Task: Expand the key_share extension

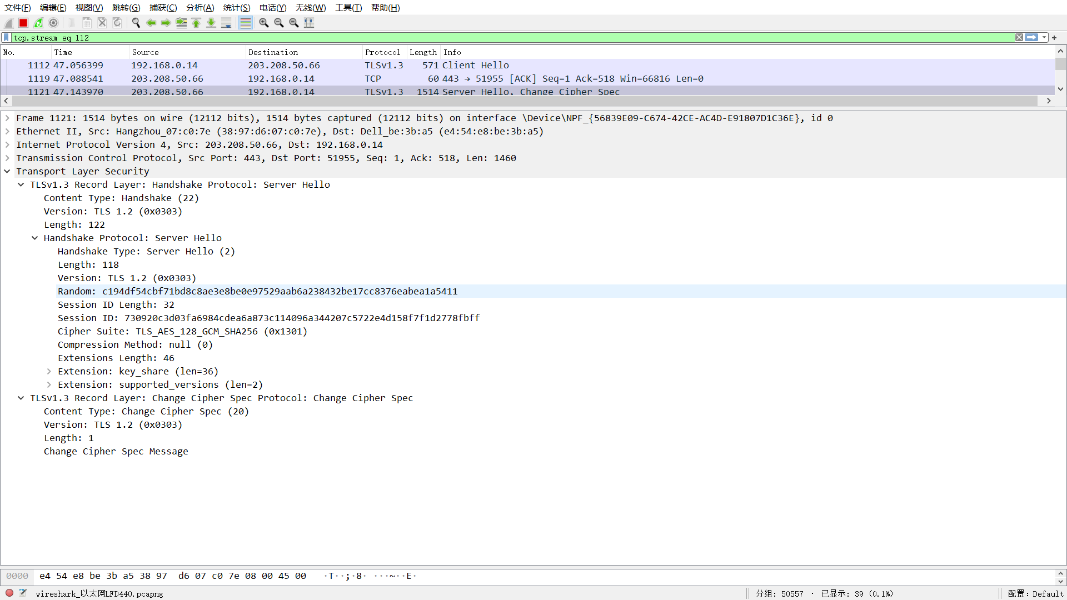Action: click(49, 371)
